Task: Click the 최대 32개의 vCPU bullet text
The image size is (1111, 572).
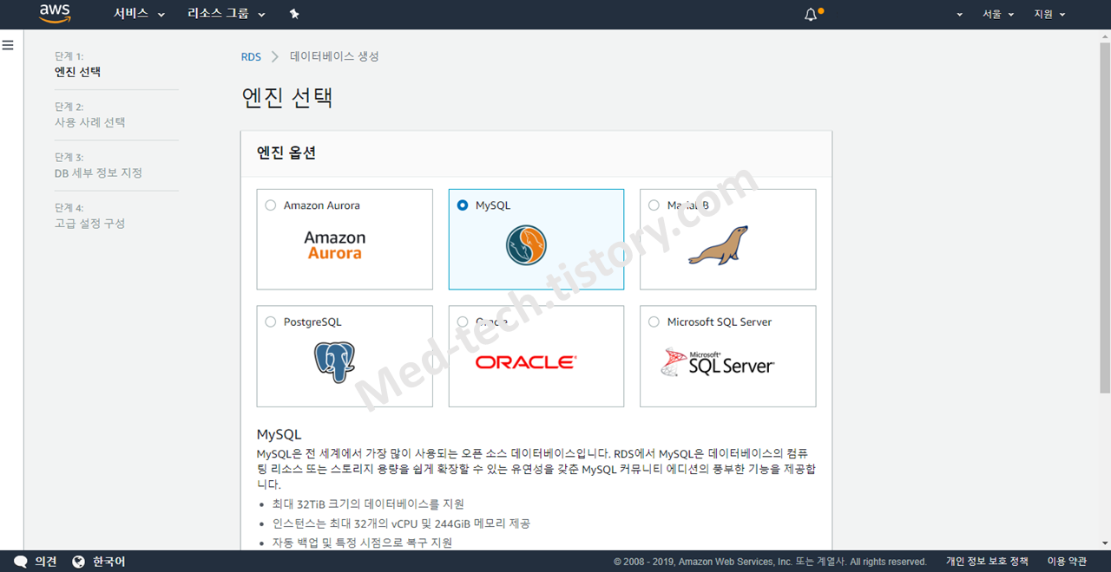Action: (401, 523)
